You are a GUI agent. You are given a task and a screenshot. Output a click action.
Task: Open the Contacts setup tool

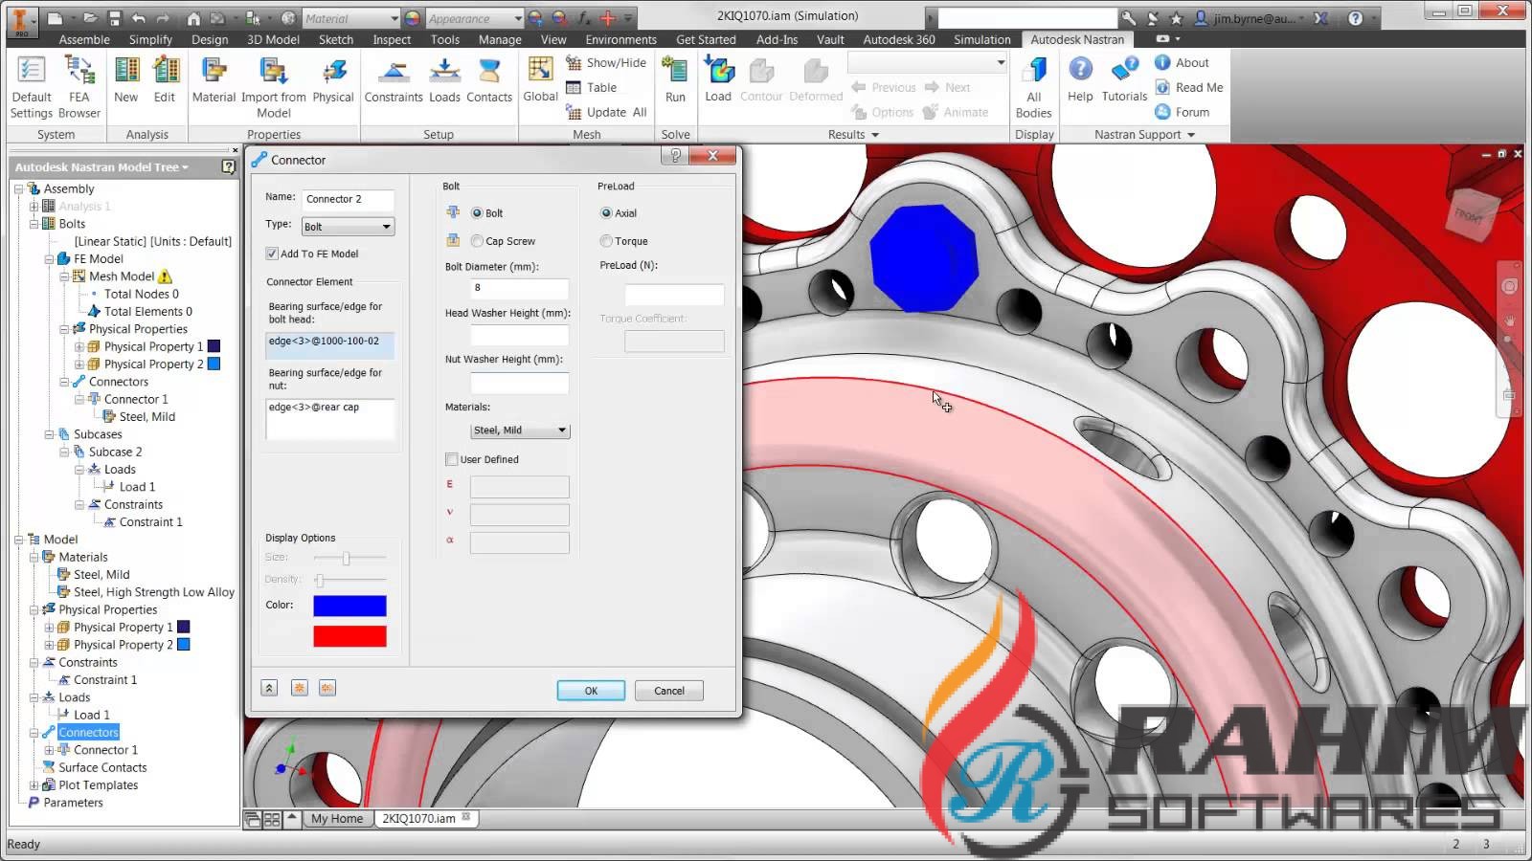(x=489, y=79)
